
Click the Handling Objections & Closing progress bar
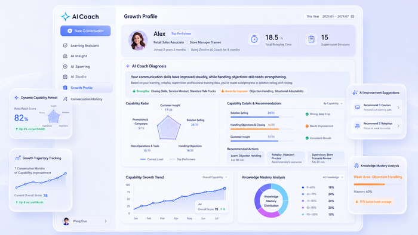click(262, 129)
